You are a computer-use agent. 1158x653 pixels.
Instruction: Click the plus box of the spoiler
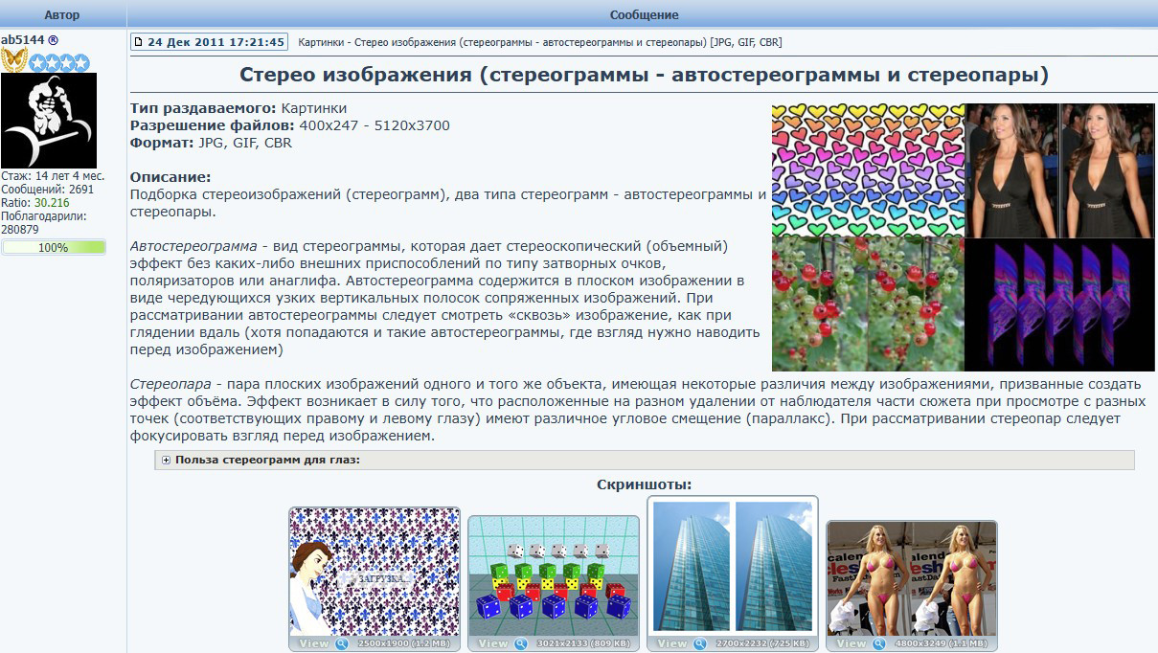coord(166,461)
